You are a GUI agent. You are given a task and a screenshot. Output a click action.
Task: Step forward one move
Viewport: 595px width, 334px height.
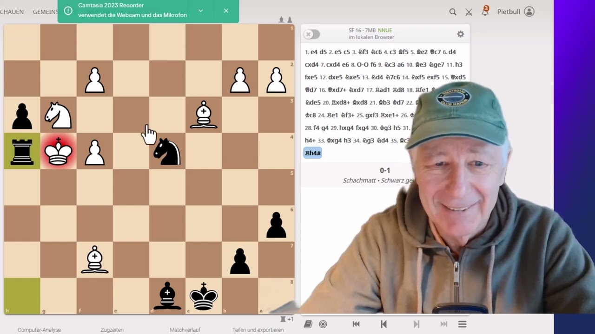[416, 324]
